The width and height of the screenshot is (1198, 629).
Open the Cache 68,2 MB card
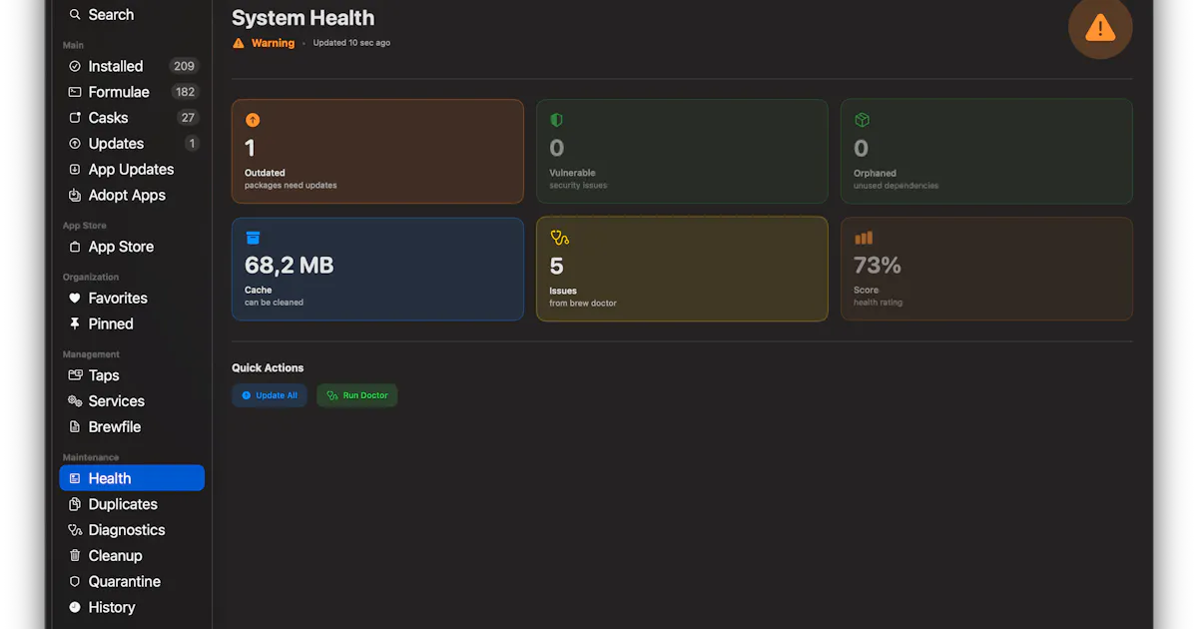377,269
